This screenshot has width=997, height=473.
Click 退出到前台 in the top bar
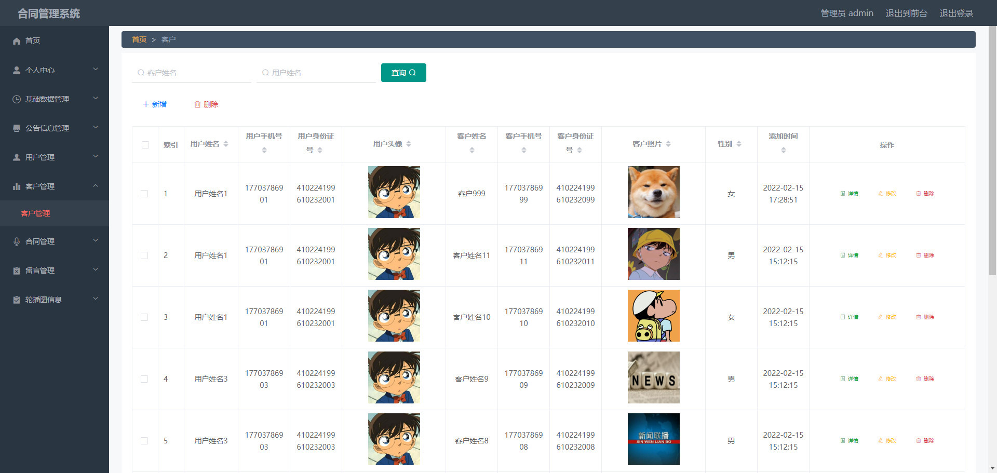tap(906, 13)
